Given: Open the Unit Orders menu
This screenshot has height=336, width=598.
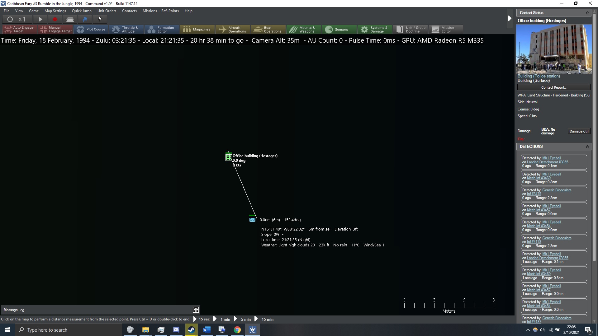Looking at the screenshot, I should click(x=107, y=11).
